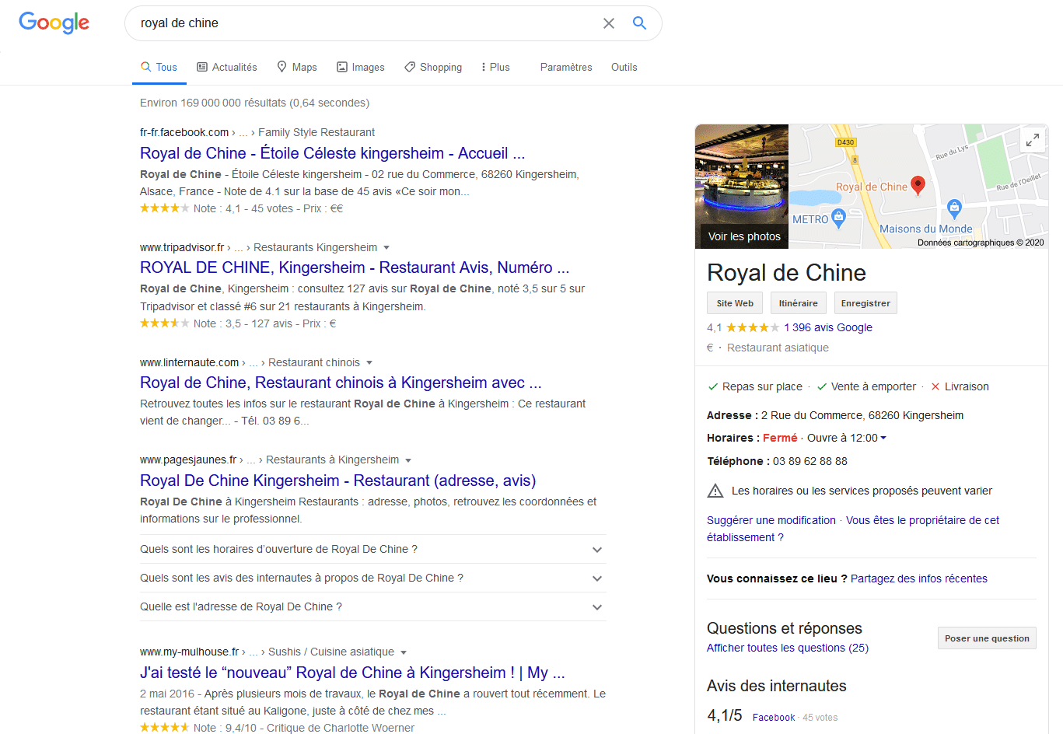Viewport: 1063px width, 734px height.
Task: Clear the search query with the X icon
Action: tap(609, 23)
